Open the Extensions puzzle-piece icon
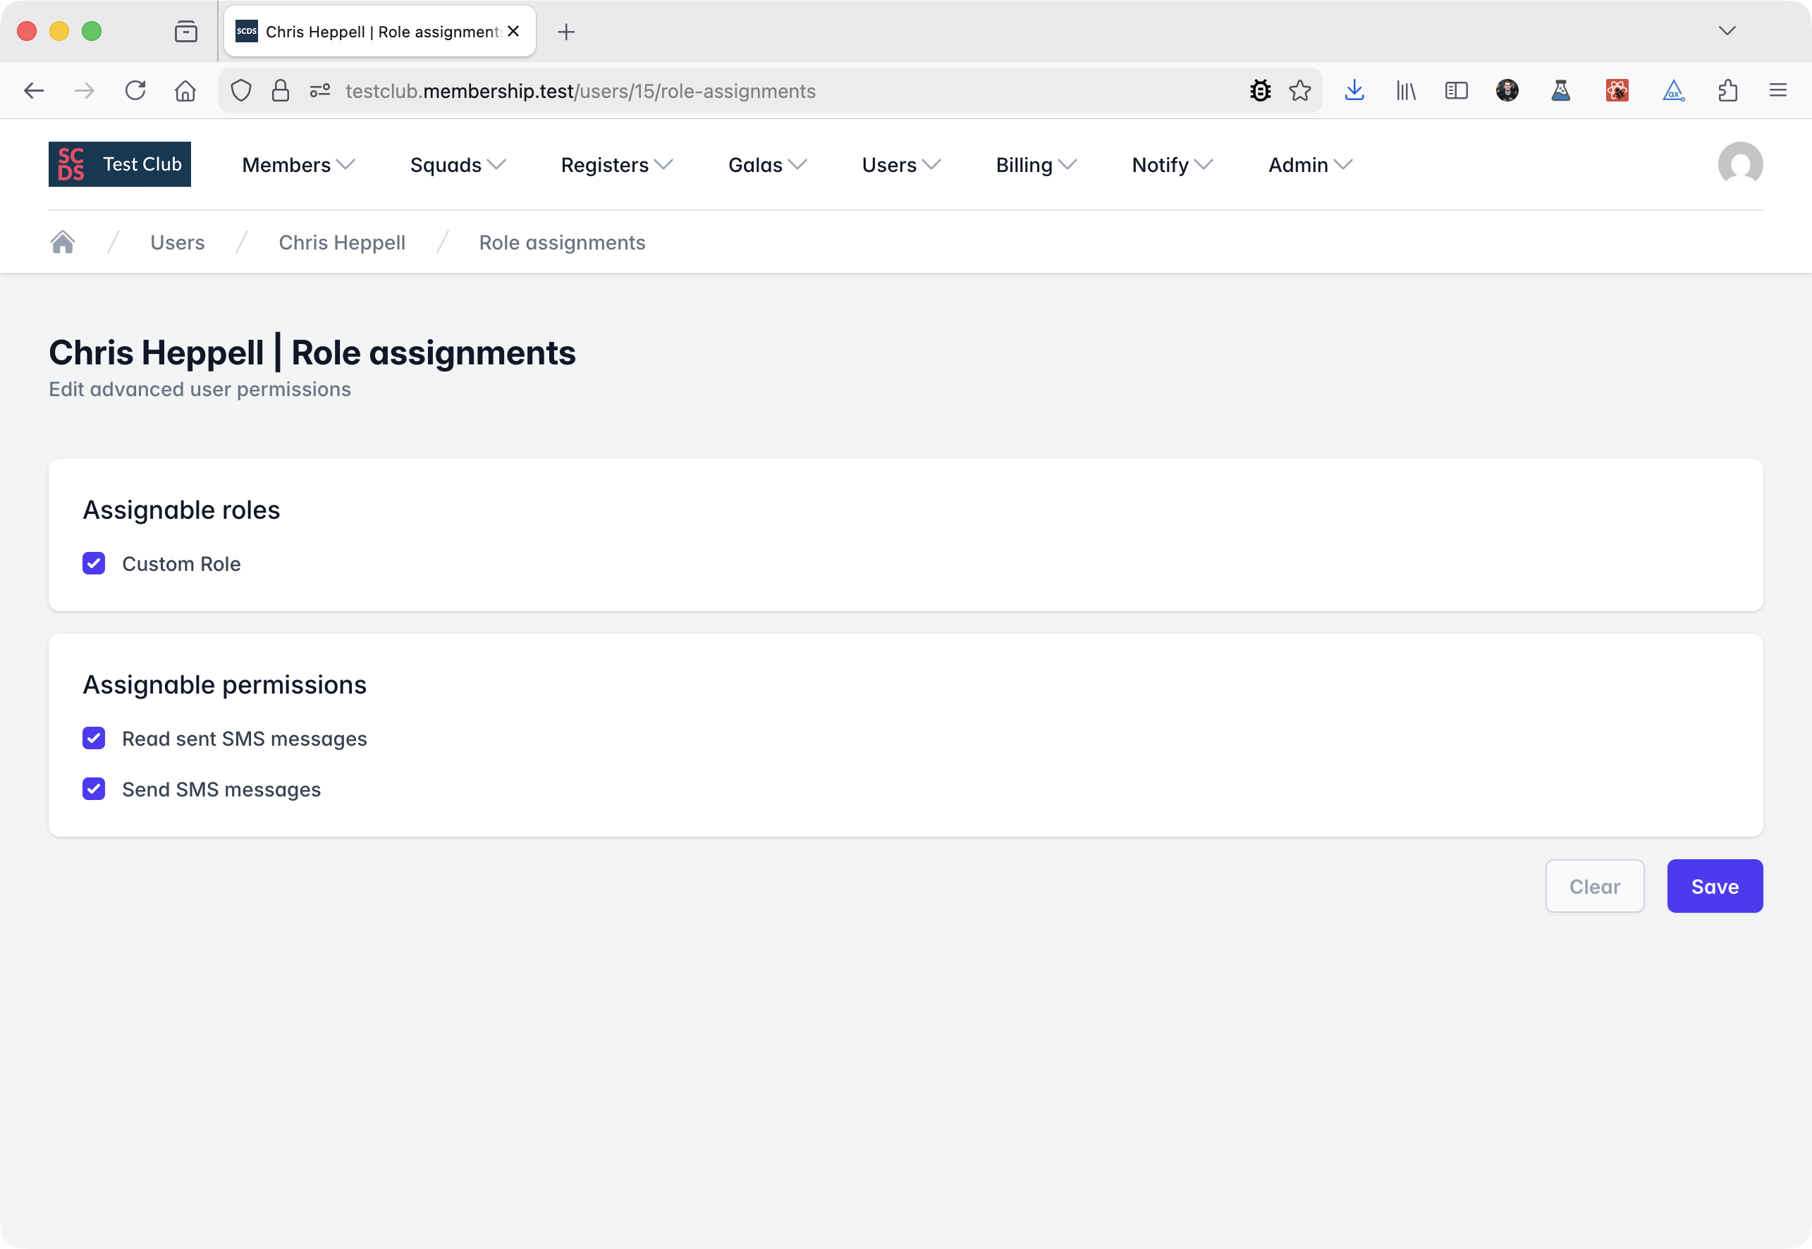 click(1729, 90)
